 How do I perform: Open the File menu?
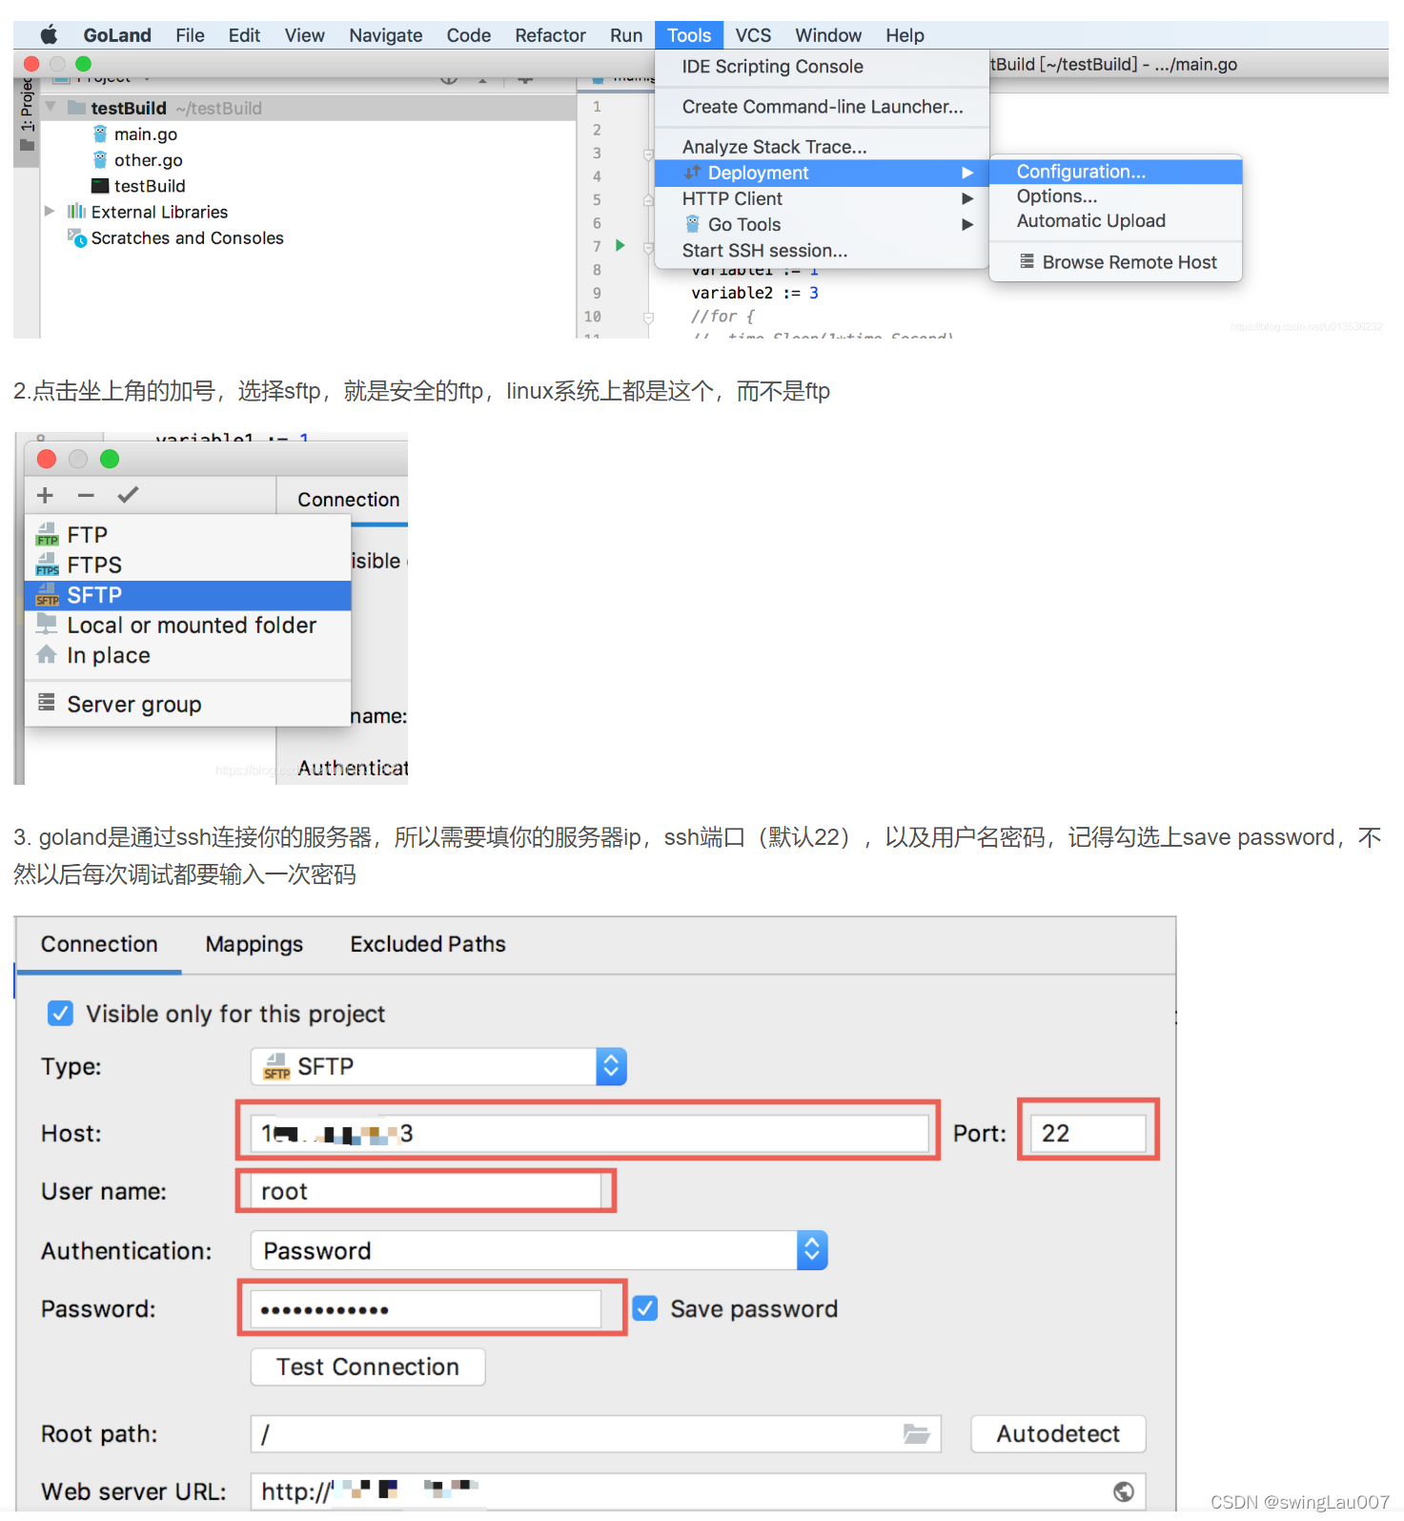[190, 35]
